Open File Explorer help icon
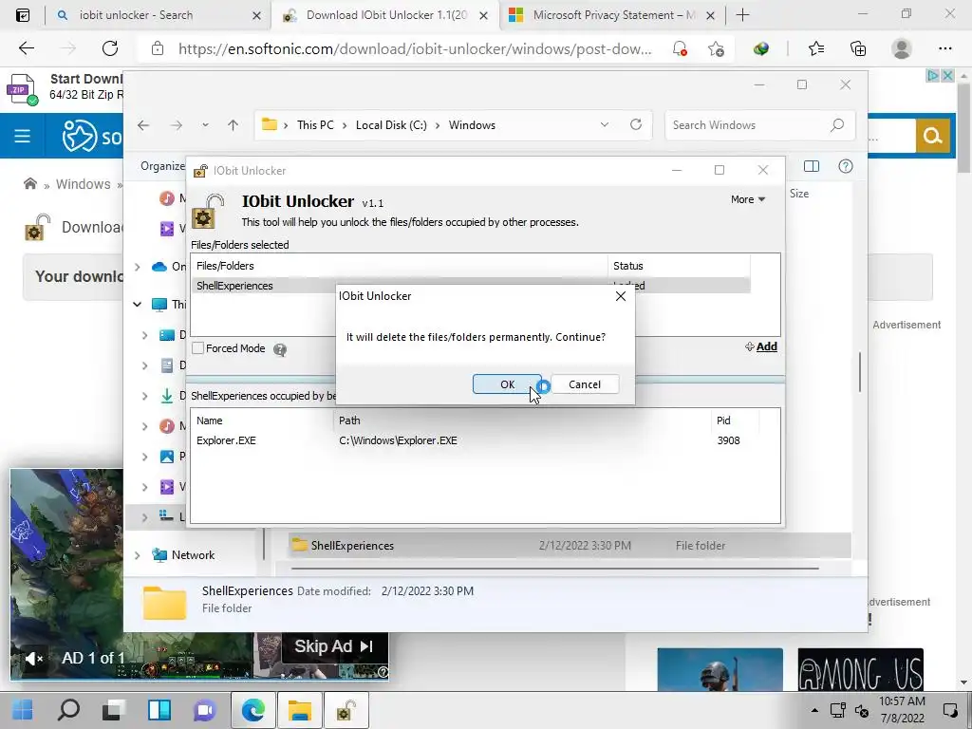The width and height of the screenshot is (972, 729). coord(846,166)
